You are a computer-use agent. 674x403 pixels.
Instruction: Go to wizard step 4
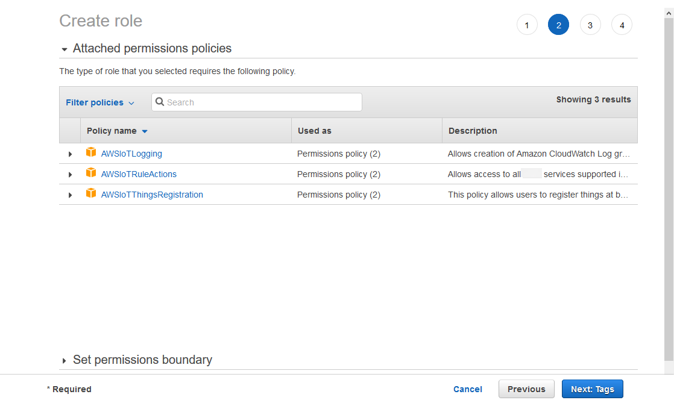622,25
